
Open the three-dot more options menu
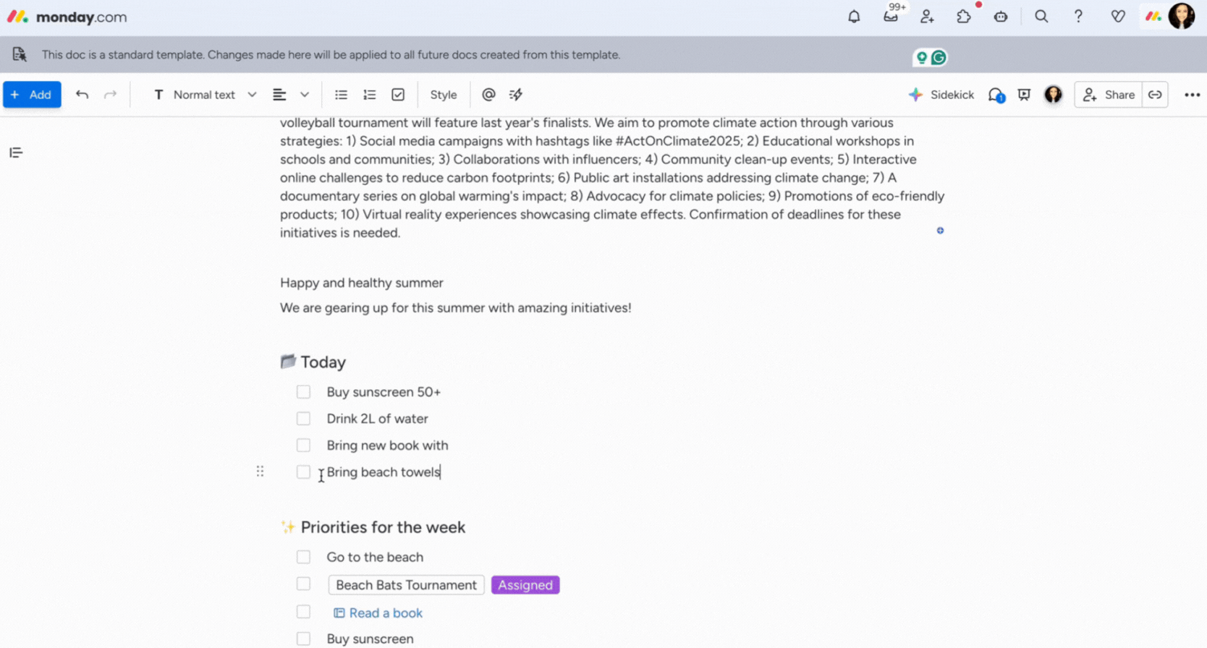[x=1192, y=95]
